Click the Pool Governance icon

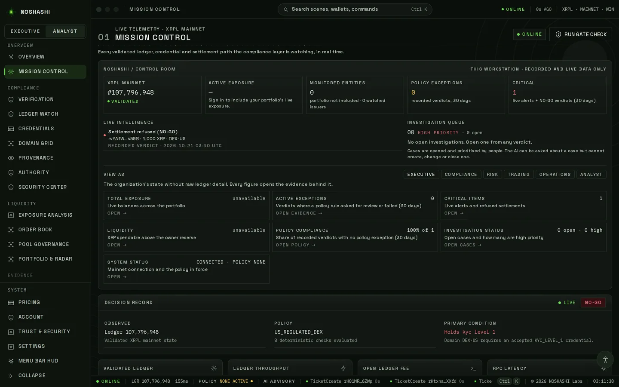point(11,244)
